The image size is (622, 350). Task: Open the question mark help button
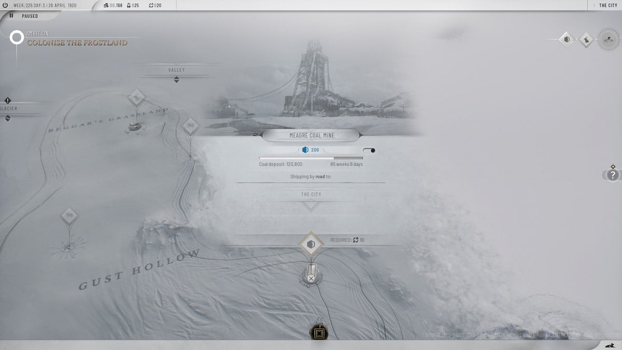[612, 176]
